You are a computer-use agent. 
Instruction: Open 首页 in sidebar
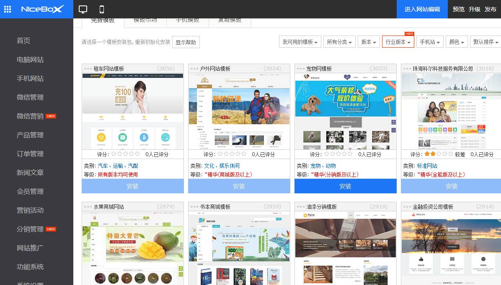[23, 41]
